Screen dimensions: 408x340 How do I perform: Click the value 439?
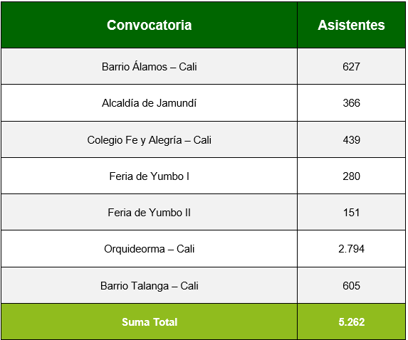tap(351, 140)
